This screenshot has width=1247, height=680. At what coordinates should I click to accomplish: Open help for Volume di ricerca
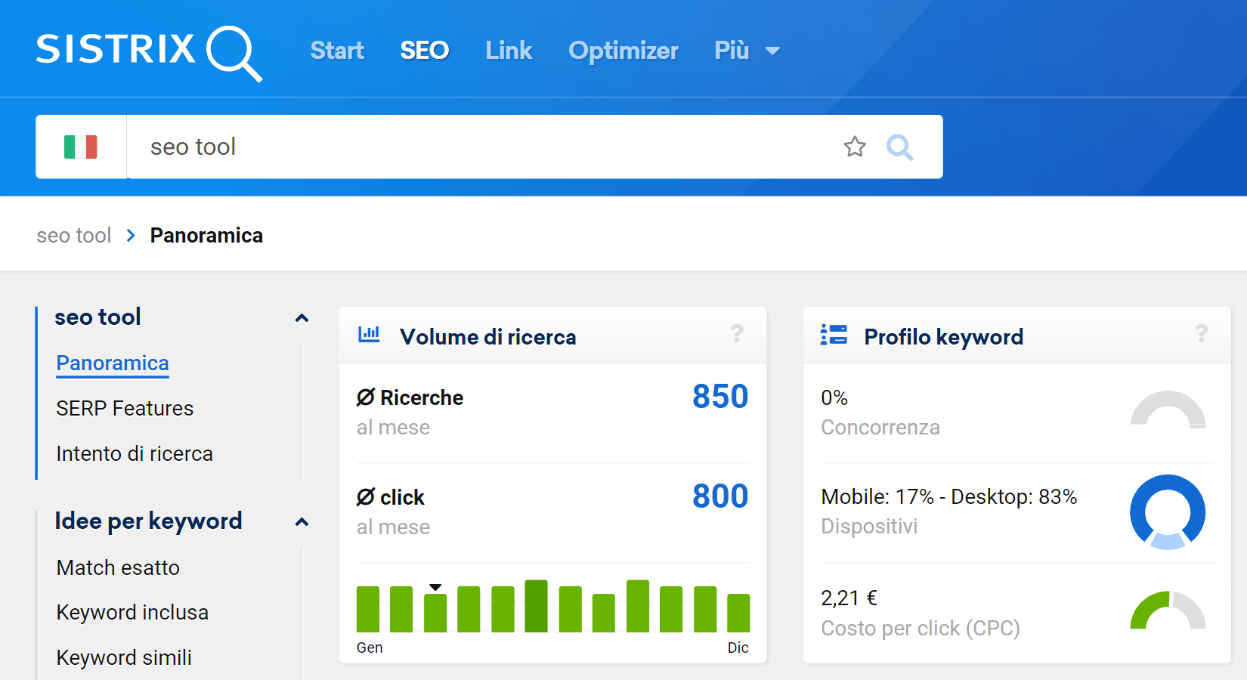(738, 333)
